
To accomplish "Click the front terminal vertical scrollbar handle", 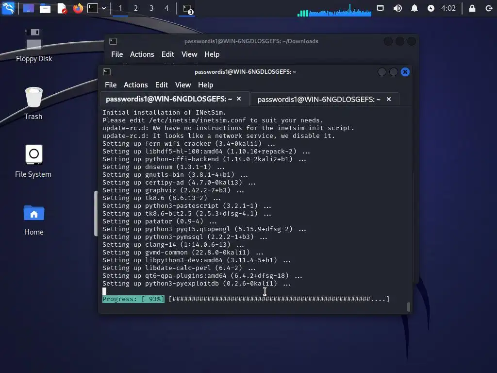I will point(409,307).
